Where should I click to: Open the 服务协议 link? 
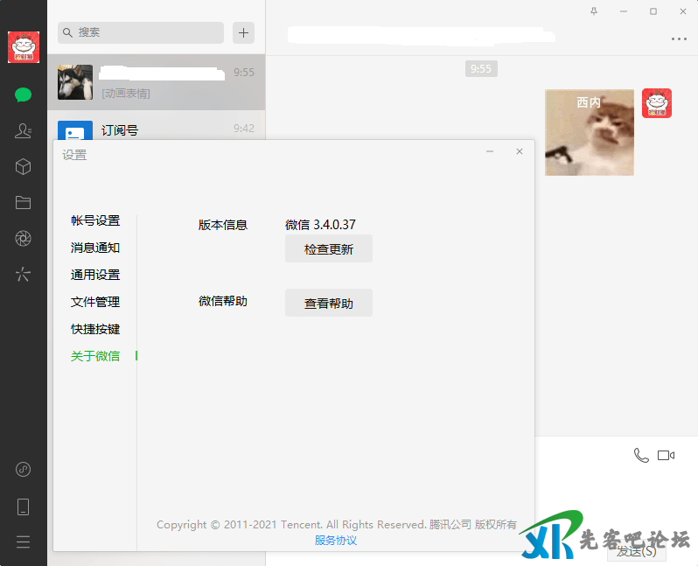click(x=336, y=541)
